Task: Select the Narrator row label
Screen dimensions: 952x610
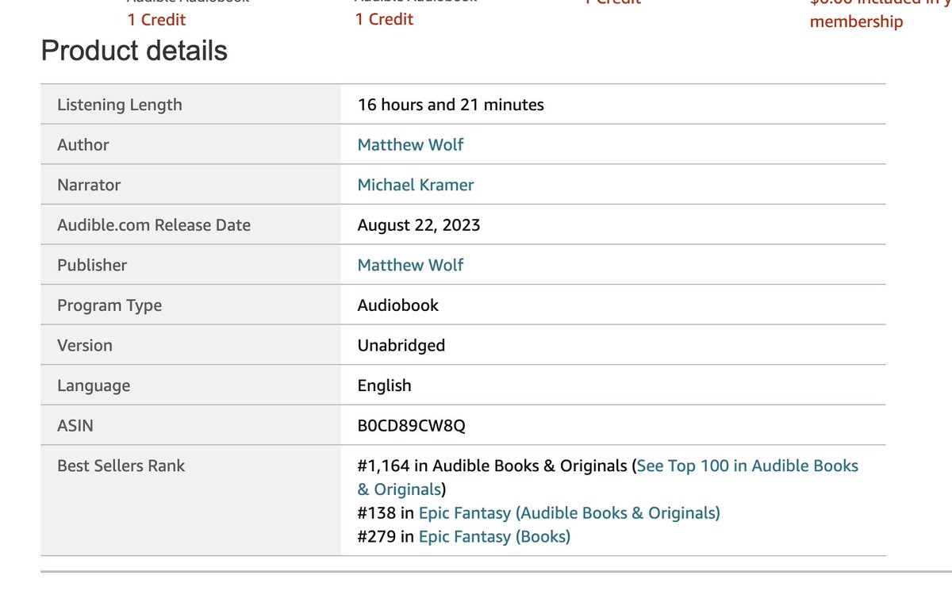Action: tap(89, 185)
